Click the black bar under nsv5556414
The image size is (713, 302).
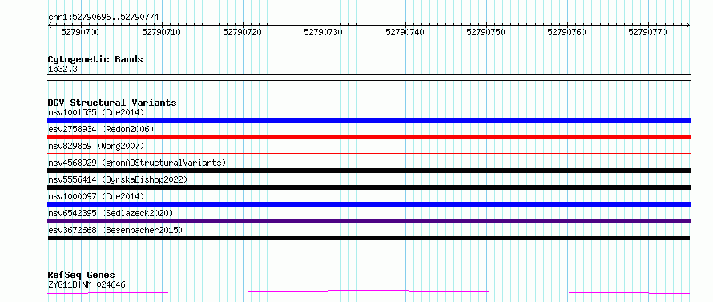pyautogui.click(x=369, y=187)
